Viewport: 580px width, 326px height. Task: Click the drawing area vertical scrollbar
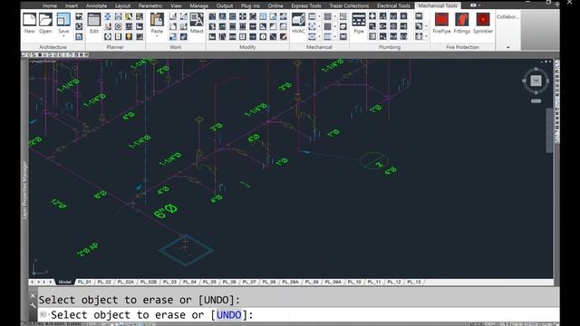[x=549, y=129]
